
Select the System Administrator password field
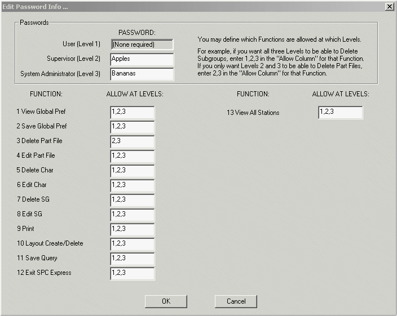[142, 74]
